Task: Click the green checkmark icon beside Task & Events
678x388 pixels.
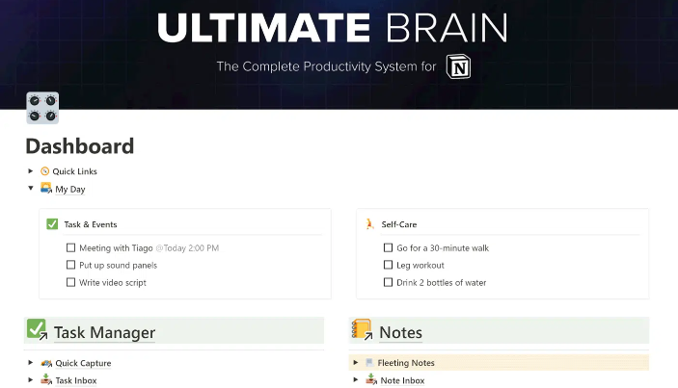Action: 52,224
